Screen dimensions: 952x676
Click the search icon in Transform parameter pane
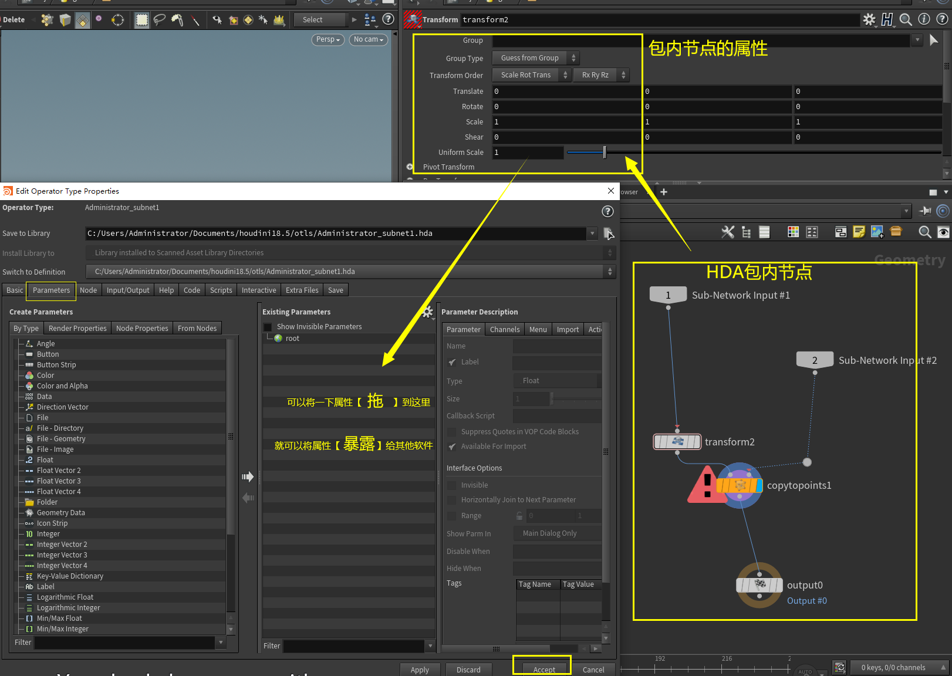(906, 19)
